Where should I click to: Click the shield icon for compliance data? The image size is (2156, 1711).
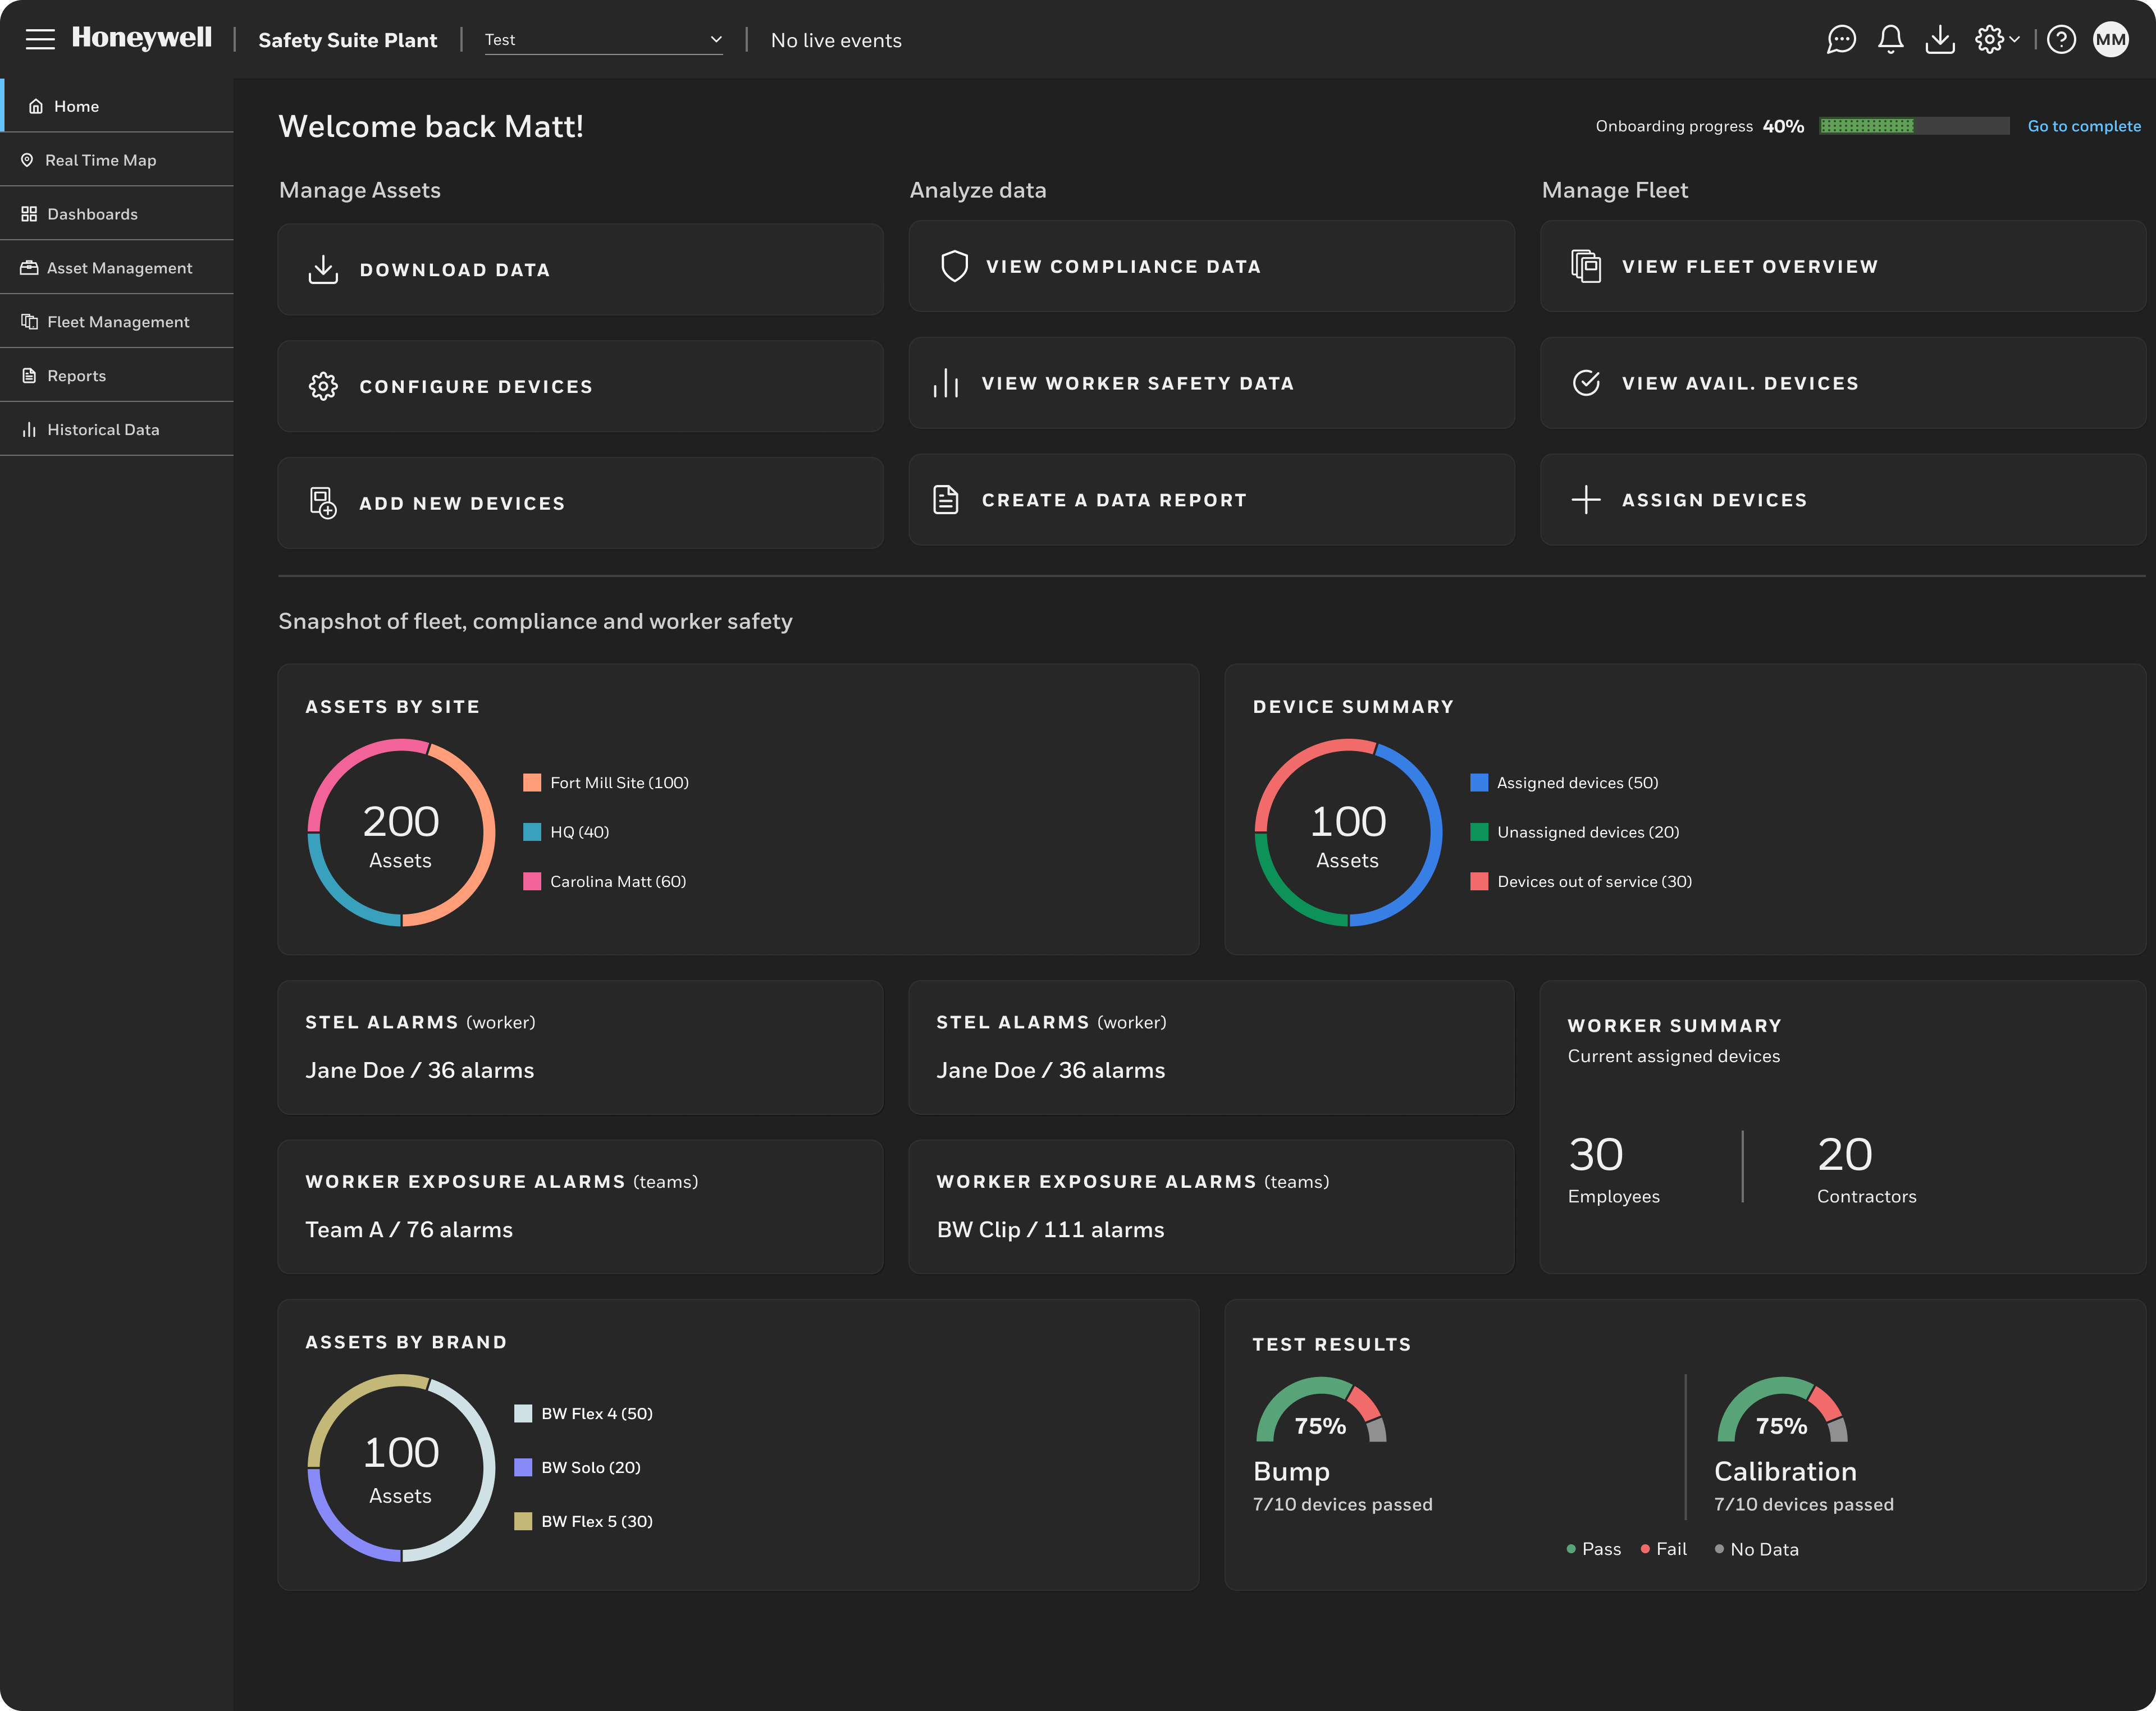[954, 266]
